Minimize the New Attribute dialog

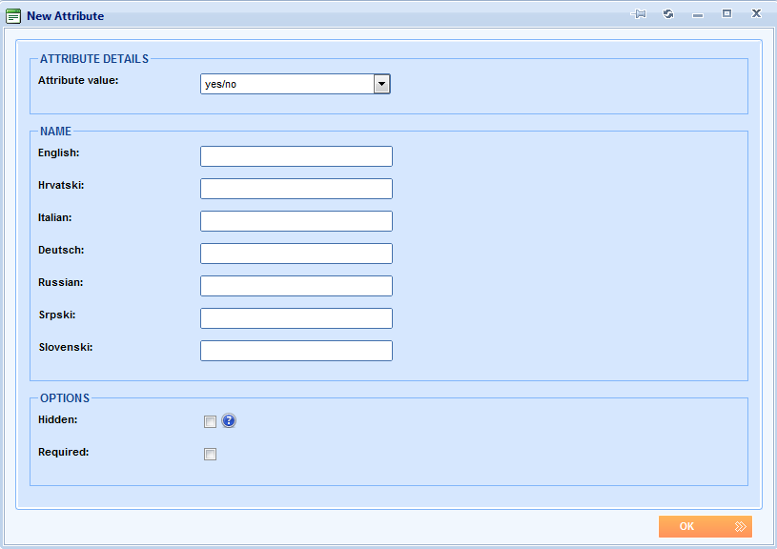pyautogui.click(x=698, y=15)
